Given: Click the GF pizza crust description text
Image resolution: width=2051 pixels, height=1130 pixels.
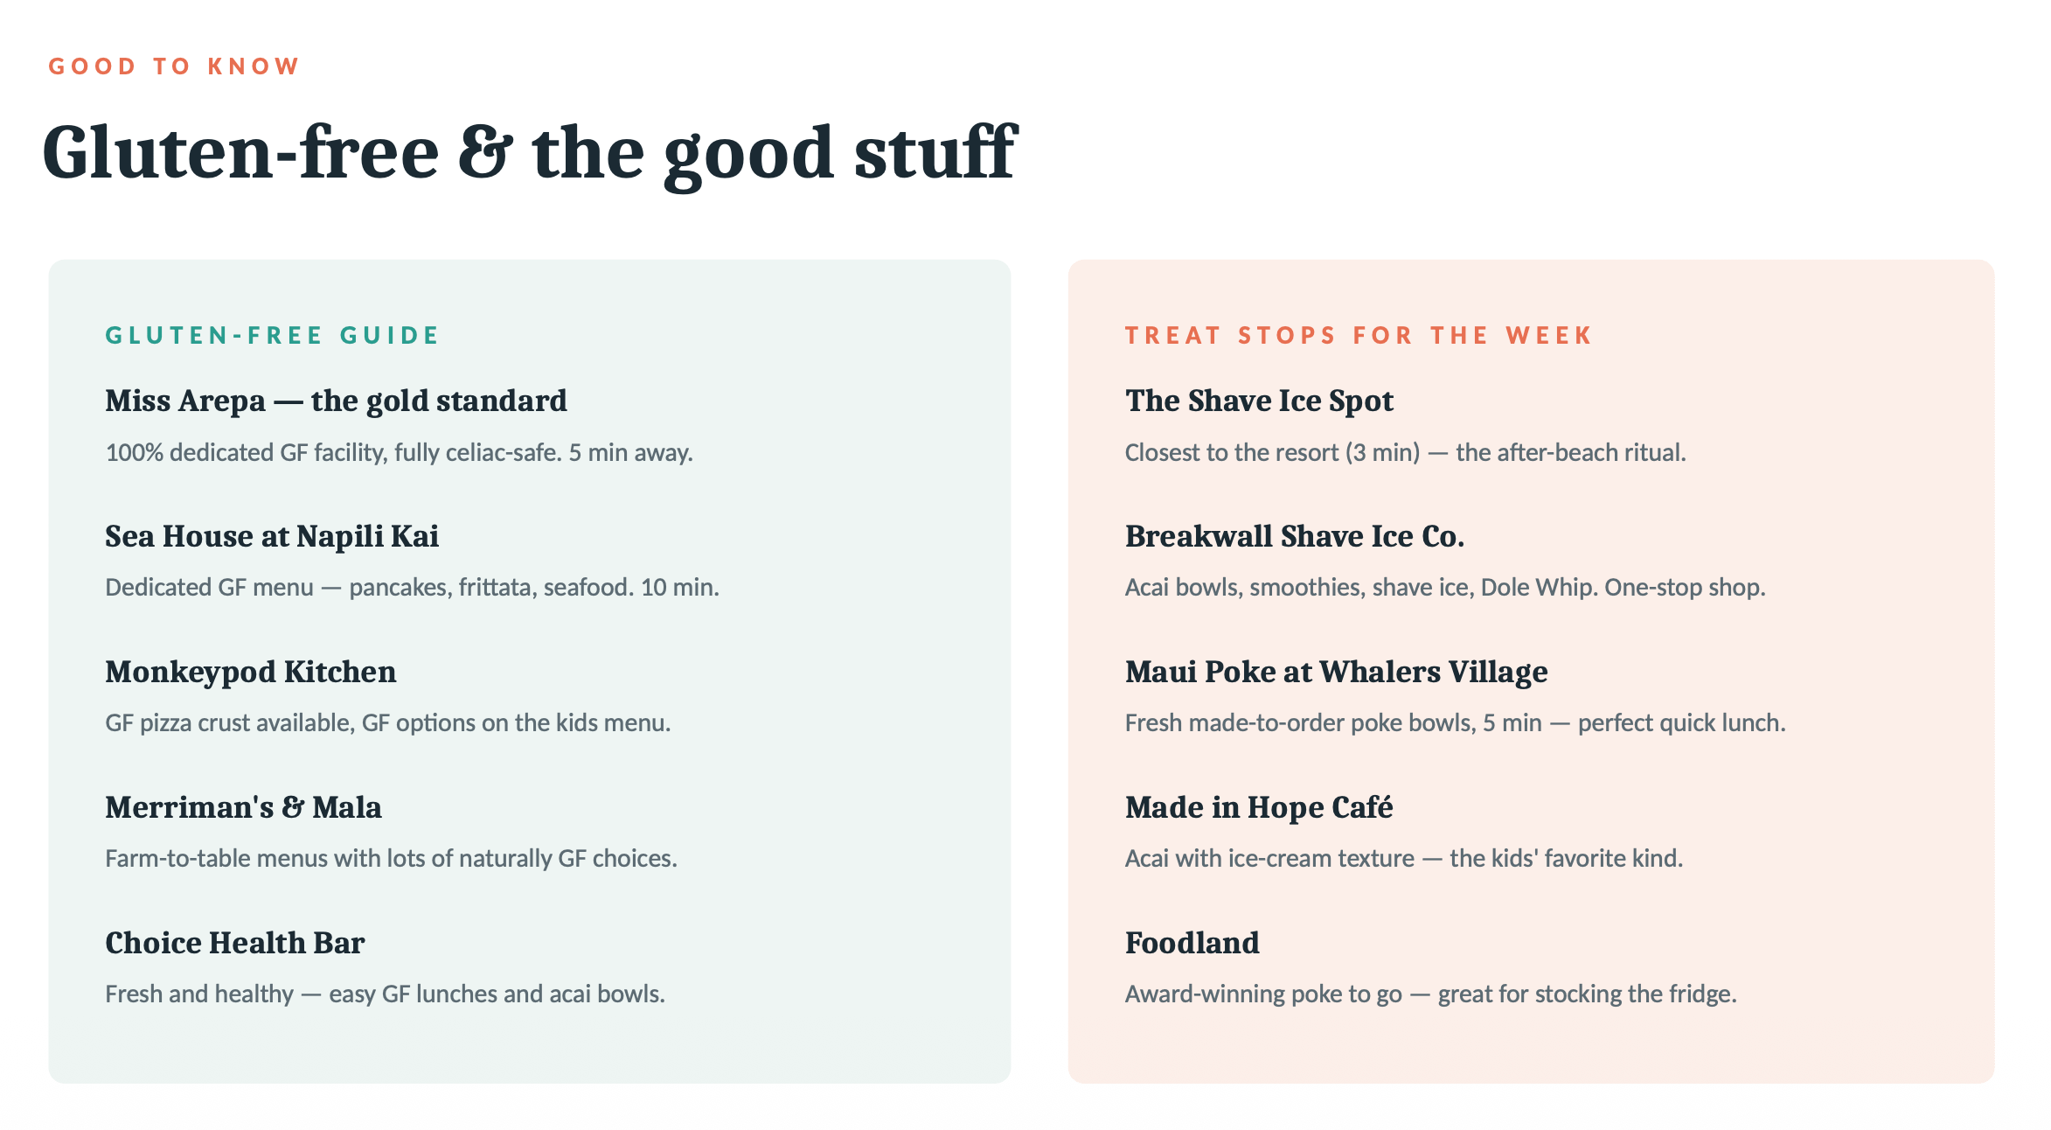Looking at the screenshot, I should coord(387,722).
